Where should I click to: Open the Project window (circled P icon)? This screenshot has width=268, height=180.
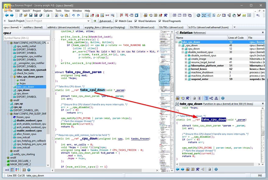tap(198, 15)
